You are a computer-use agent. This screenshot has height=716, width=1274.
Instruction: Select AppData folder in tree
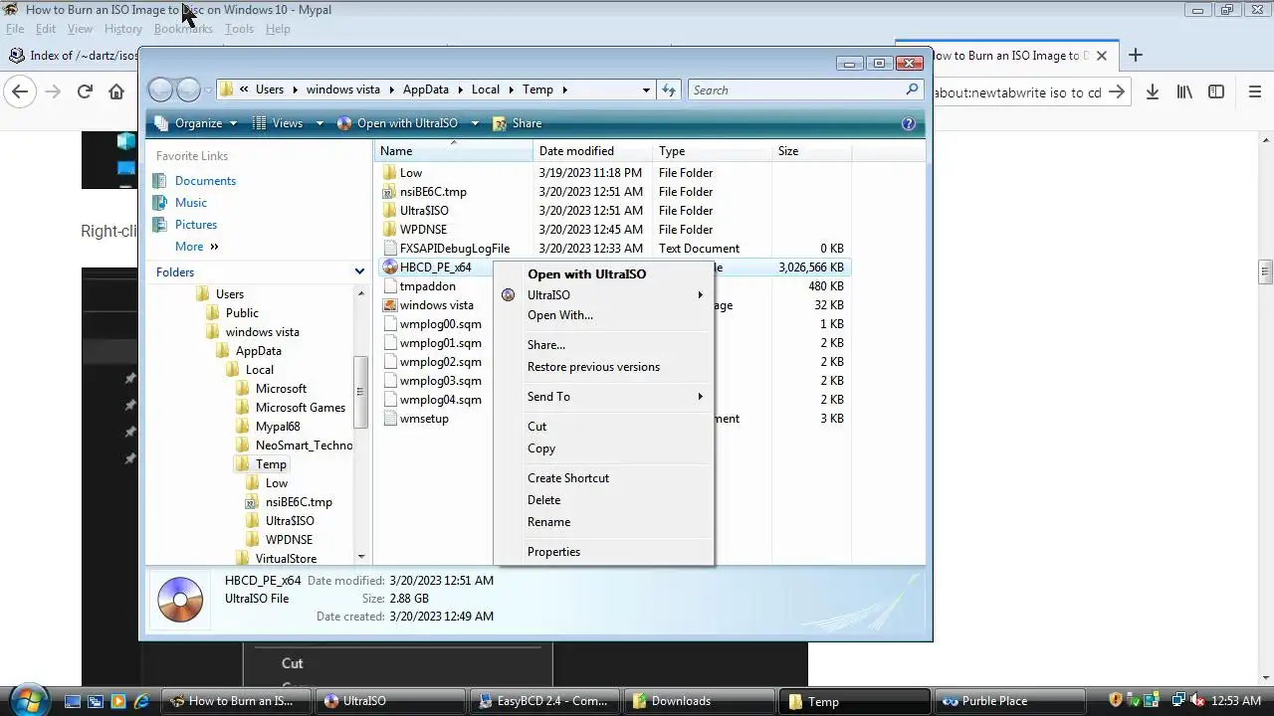point(258,351)
